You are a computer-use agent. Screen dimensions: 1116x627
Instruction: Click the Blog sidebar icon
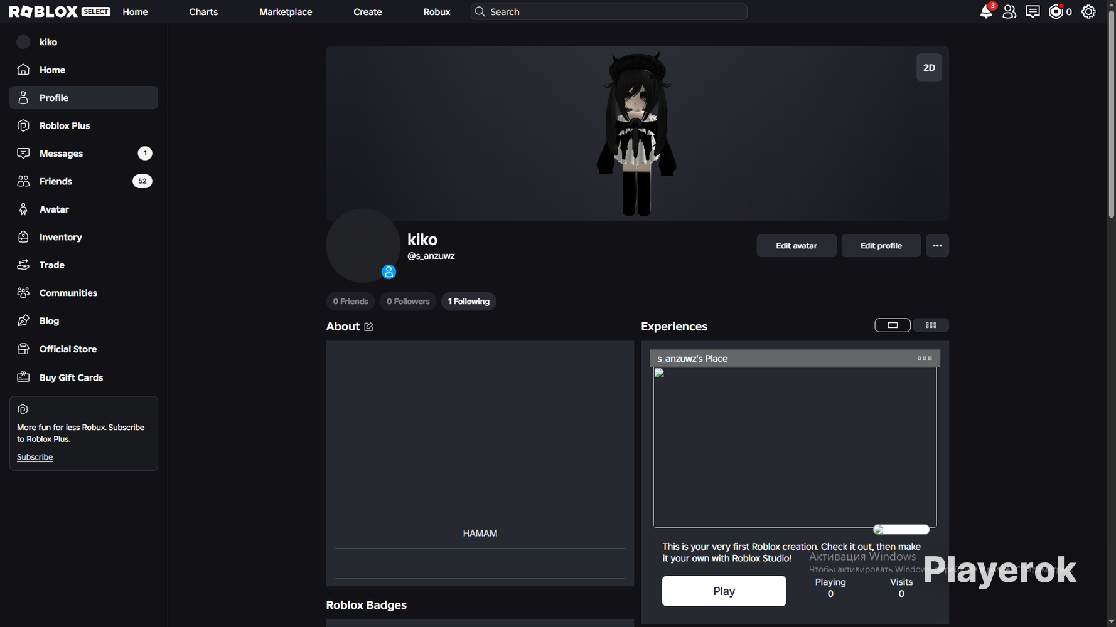click(x=23, y=320)
